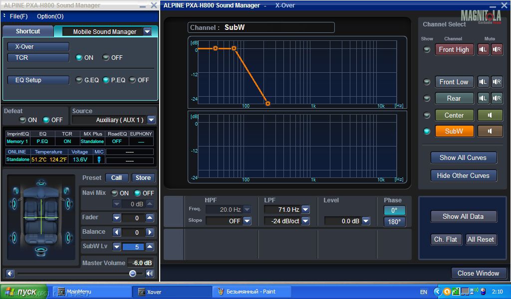
Task: Click the LPF cutoff point on graph
Action: [x=234, y=48]
